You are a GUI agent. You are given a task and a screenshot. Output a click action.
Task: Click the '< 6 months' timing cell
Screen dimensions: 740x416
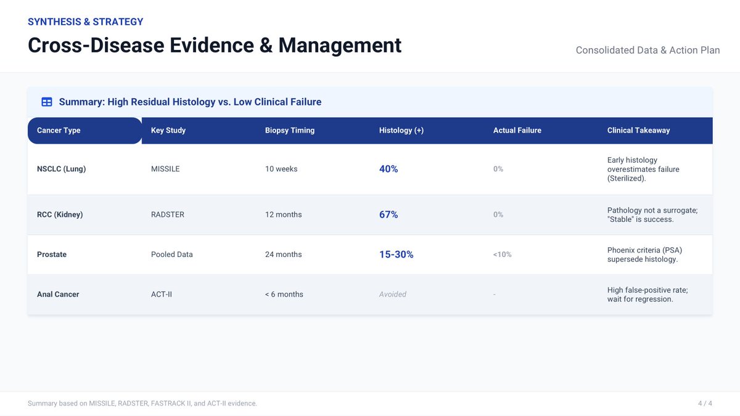(284, 295)
